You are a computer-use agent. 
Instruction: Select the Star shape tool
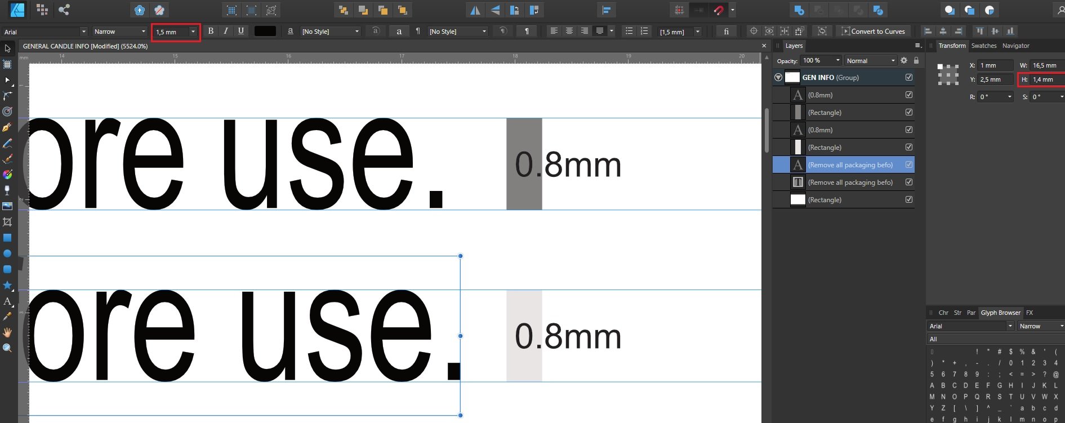point(7,285)
